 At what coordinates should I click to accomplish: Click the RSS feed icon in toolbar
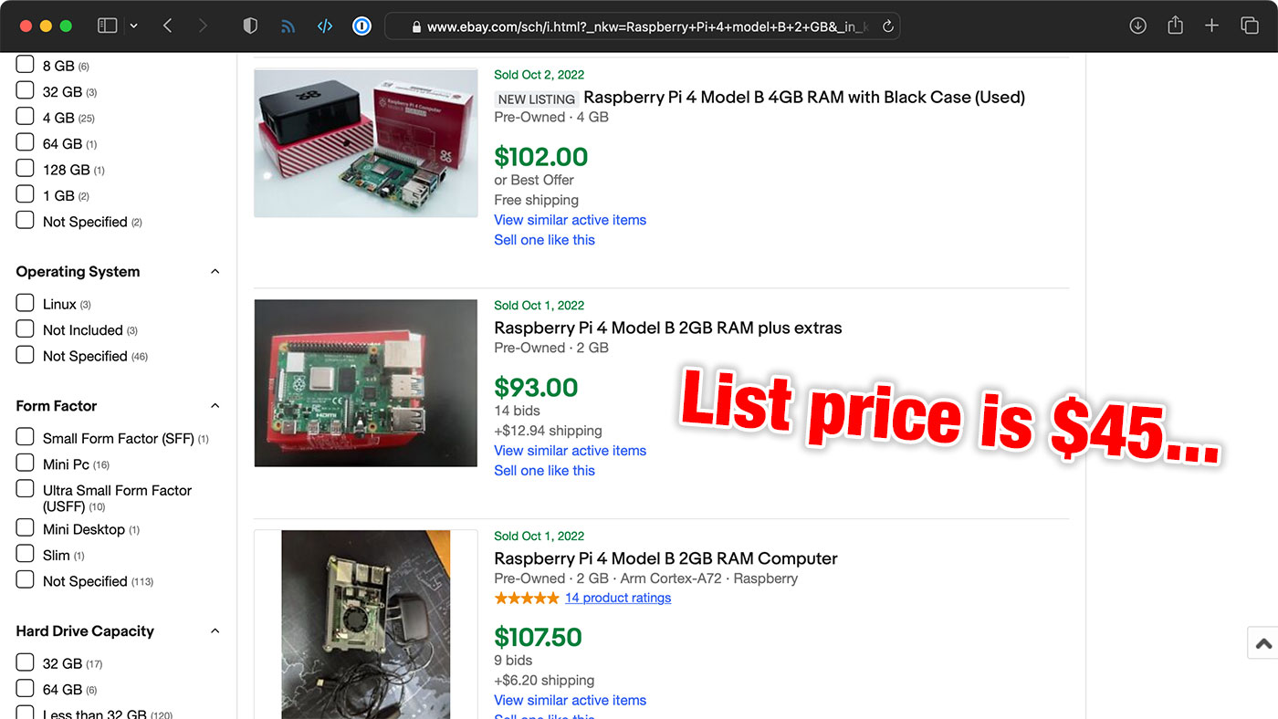(288, 25)
